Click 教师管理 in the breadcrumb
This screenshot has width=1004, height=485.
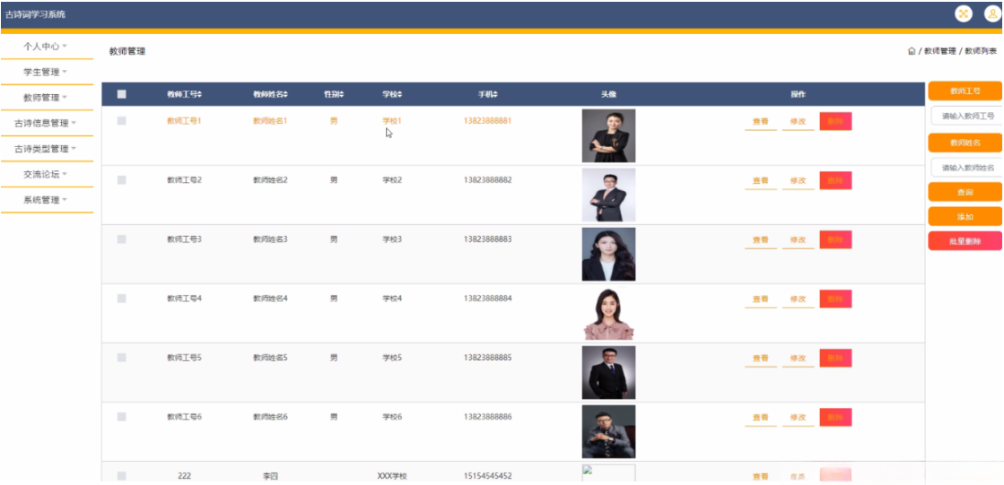[940, 51]
